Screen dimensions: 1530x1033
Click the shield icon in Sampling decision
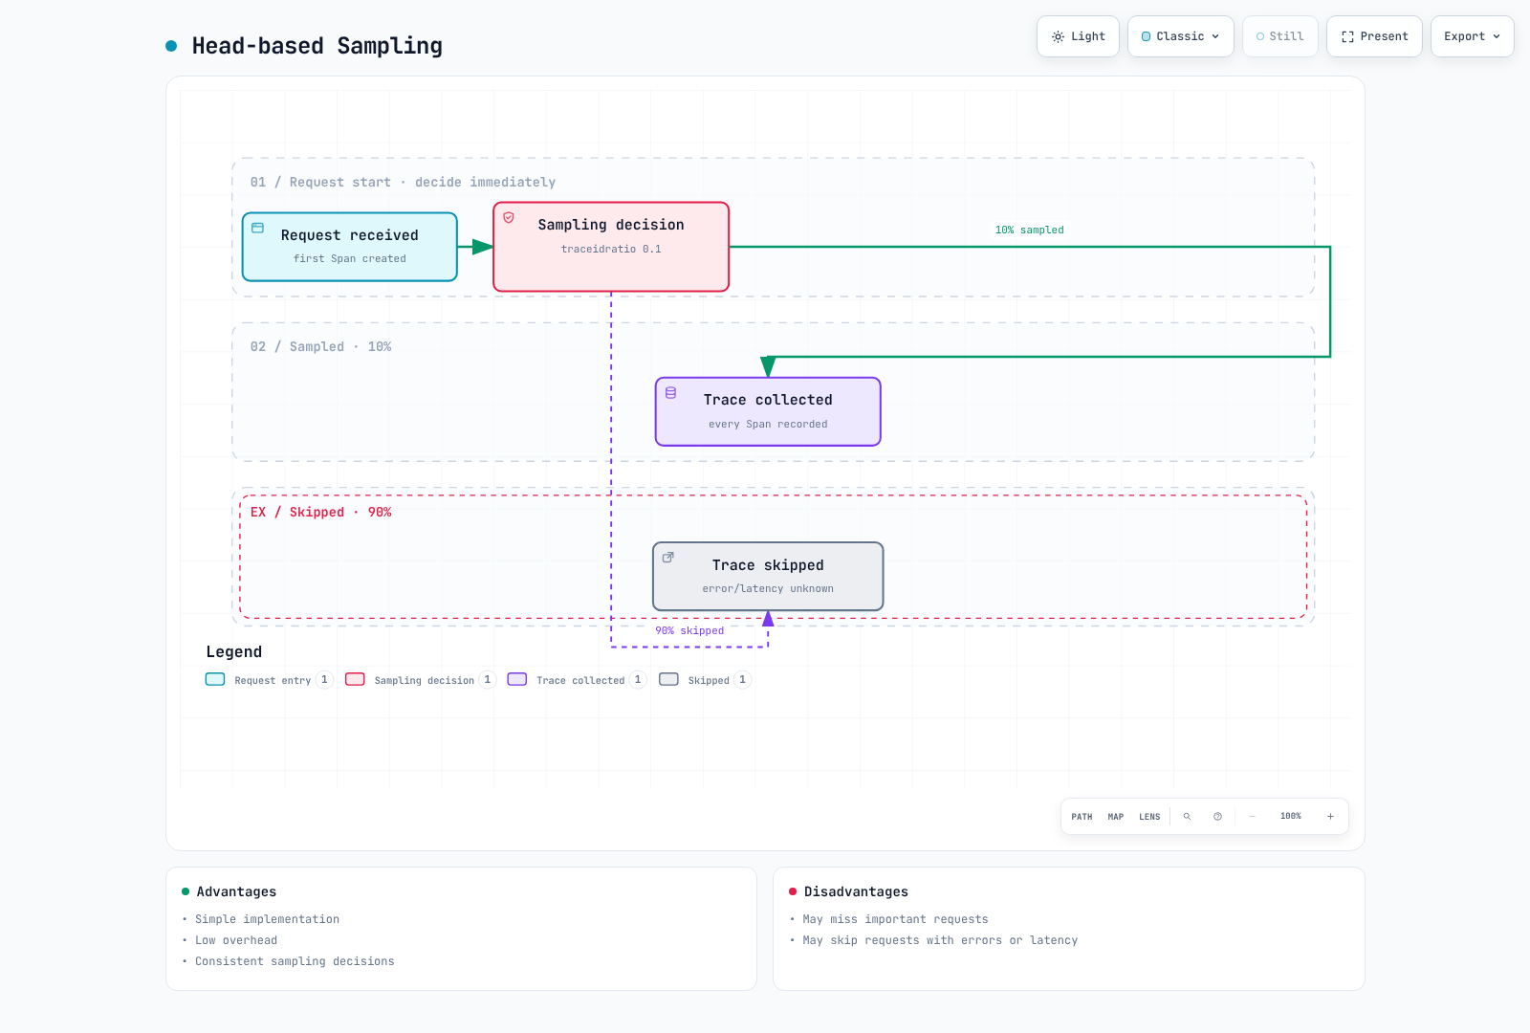pos(509,218)
